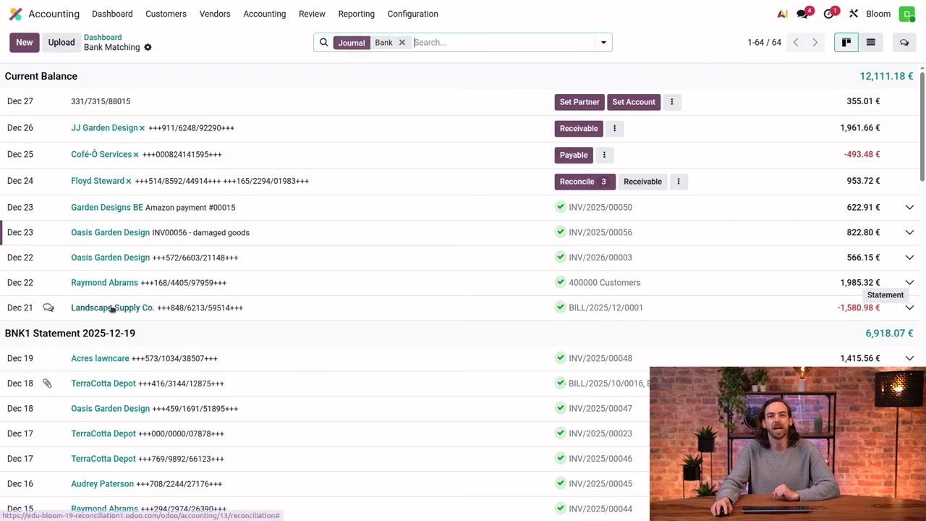The height and width of the screenshot is (521, 926).
Task: Go back via the Dashboard breadcrumb
Action: click(x=103, y=38)
